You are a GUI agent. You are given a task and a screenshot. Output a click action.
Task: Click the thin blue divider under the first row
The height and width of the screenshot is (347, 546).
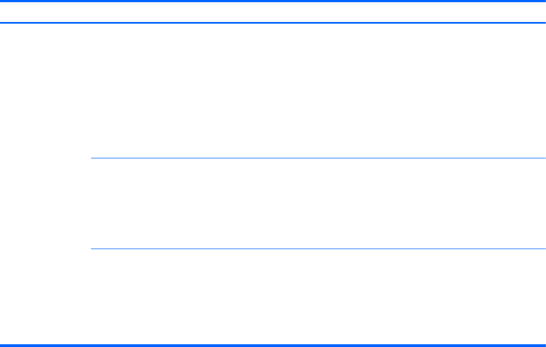click(314, 158)
